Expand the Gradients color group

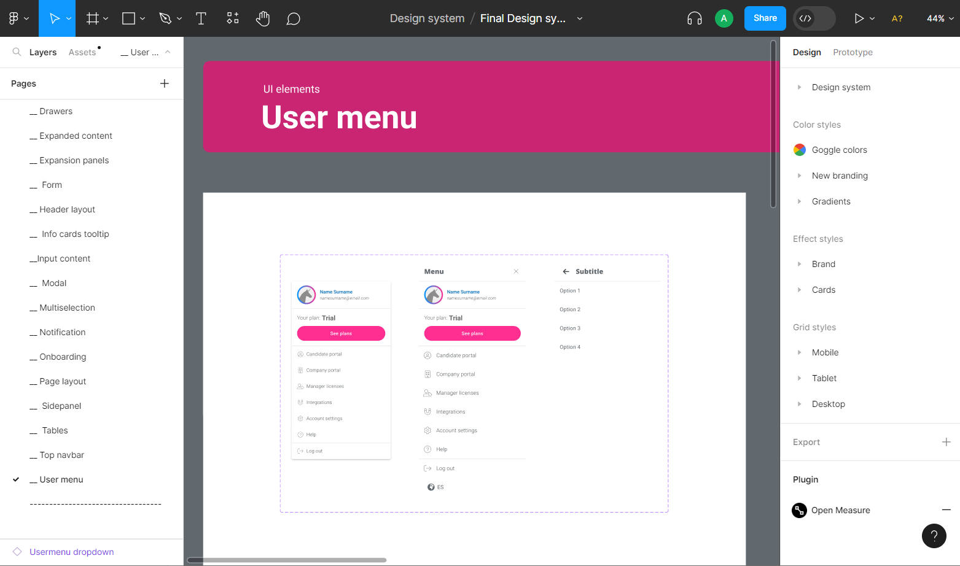799,201
